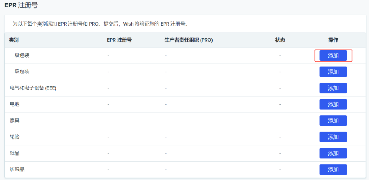Click 添加 button for 二级包装
This screenshot has width=369, height=180.
pos(333,72)
